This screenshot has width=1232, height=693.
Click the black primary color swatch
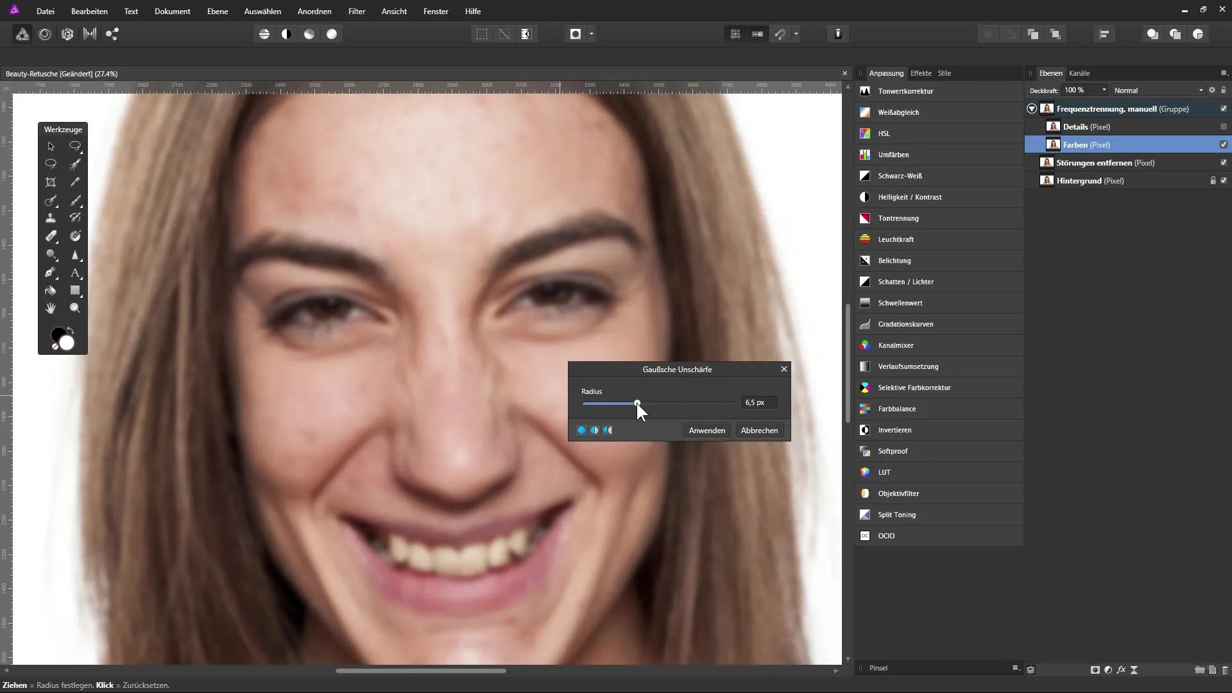[57, 334]
